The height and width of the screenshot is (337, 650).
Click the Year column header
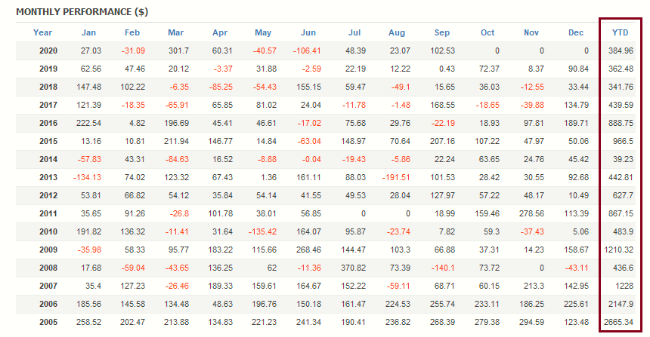coord(43,32)
